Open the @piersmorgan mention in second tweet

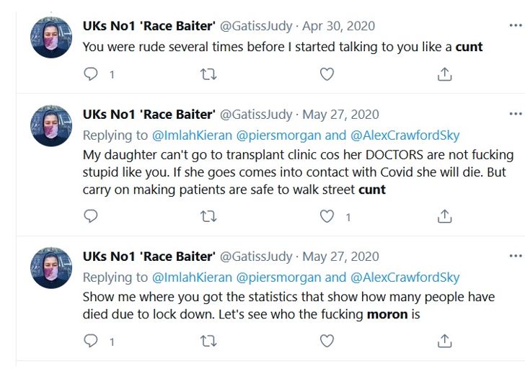[x=279, y=135]
